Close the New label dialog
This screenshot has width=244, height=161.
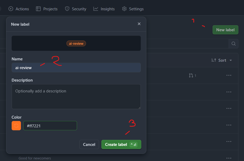coord(139,24)
